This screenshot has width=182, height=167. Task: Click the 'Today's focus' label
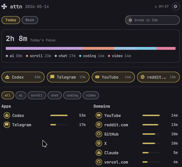click(x=43, y=40)
